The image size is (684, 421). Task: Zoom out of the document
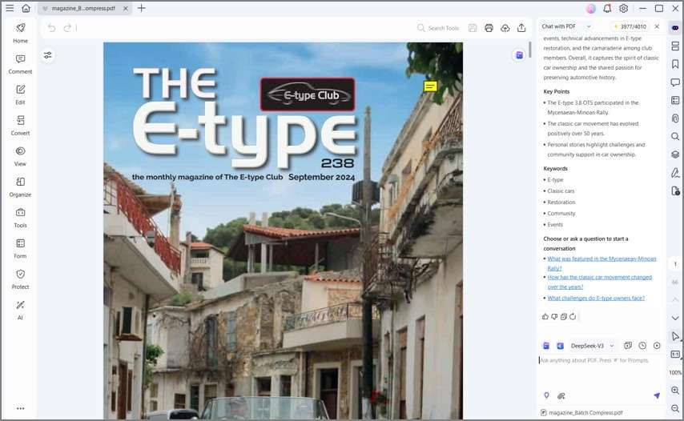pyautogui.click(x=675, y=409)
